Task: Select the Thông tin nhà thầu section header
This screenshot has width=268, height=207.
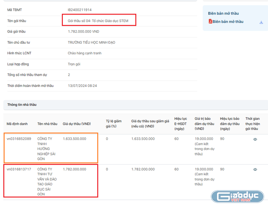Action: tap(22, 104)
